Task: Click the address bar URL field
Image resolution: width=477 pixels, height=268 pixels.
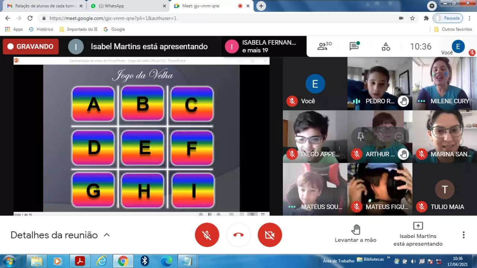Action: tap(220, 18)
